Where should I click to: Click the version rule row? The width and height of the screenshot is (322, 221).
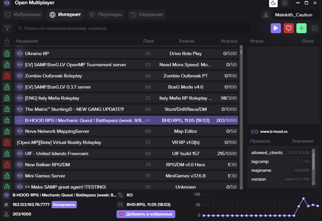coord(281,179)
